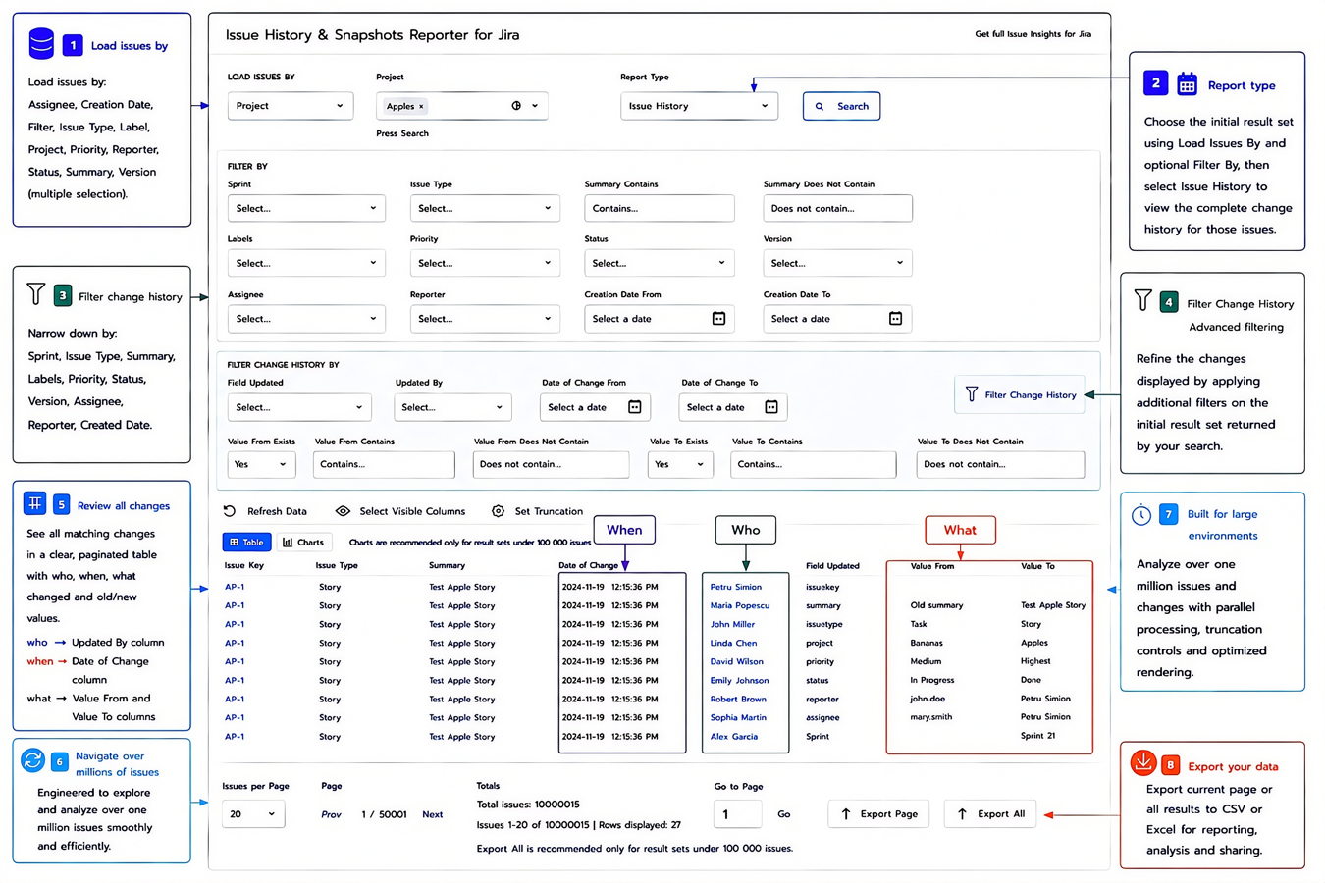Screen dimensions: 1325x883
Task: Click the Export Page button
Action: (x=878, y=814)
